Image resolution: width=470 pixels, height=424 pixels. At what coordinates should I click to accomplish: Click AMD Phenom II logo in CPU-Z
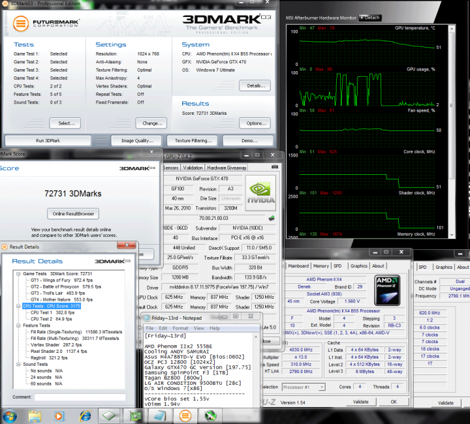[x=388, y=290]
